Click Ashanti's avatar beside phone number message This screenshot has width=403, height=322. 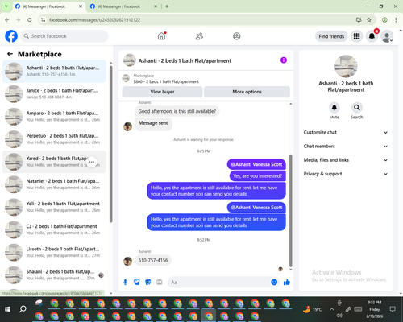(128, 261)
